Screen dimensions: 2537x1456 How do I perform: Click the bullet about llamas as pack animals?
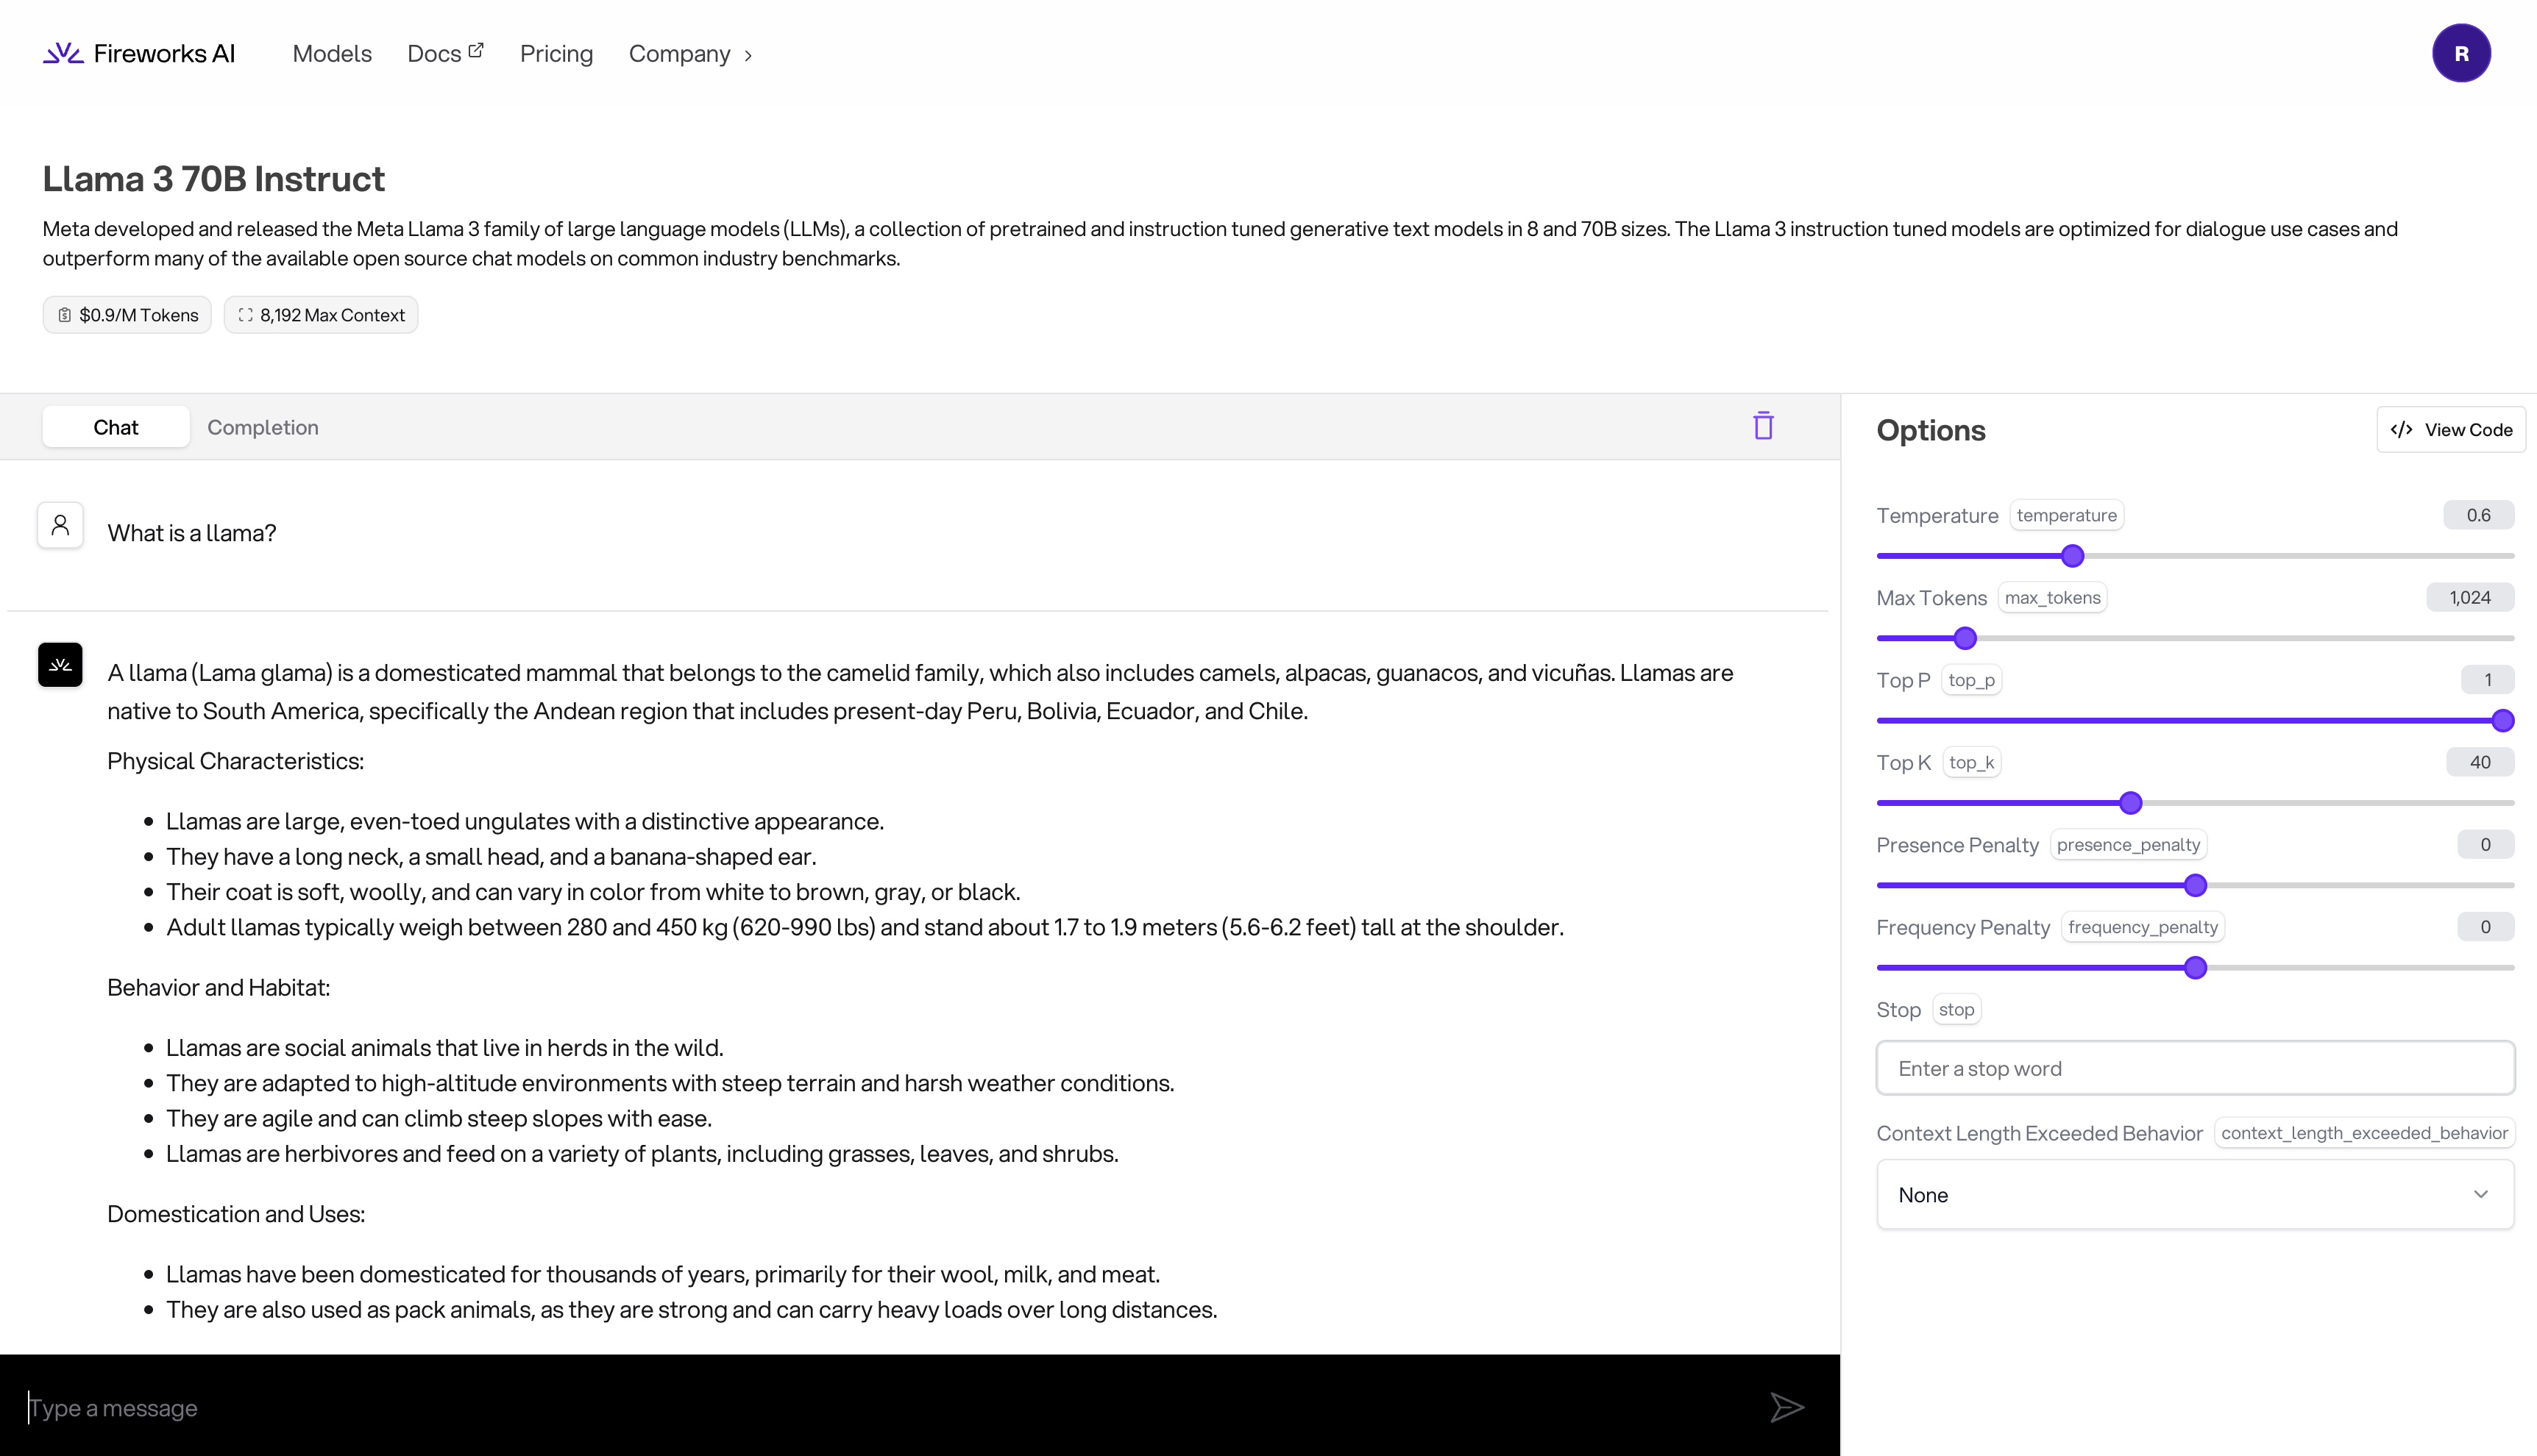pos(691,1309)
